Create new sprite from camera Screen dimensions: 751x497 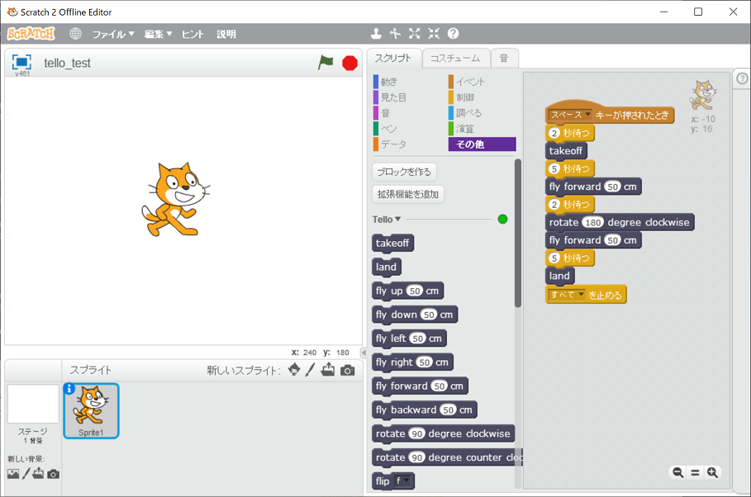347,371
